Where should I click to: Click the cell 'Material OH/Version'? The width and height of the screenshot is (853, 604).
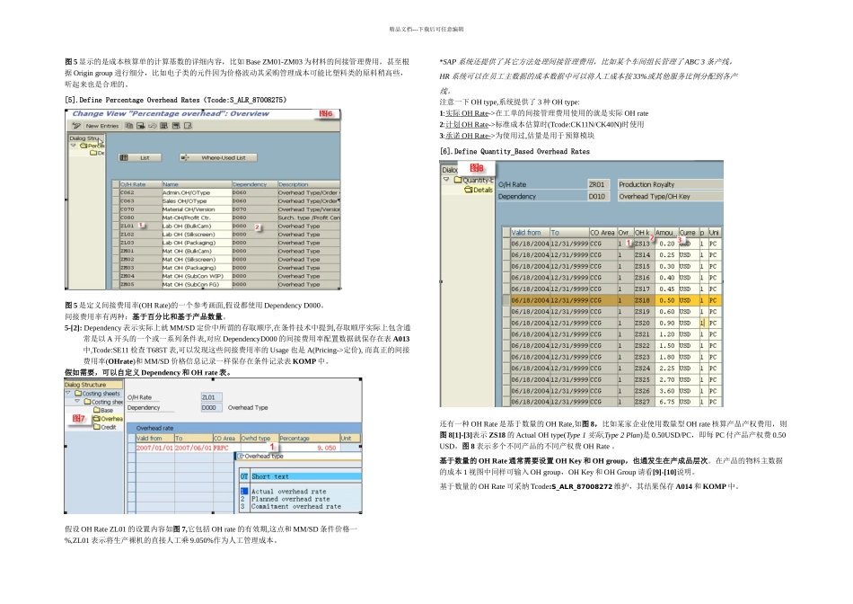tap(197, 209)
